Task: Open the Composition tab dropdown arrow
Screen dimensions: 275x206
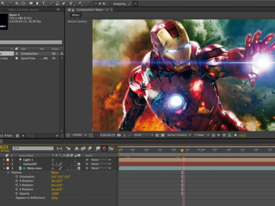Action: pyautogui.click(x=107, y=10)
